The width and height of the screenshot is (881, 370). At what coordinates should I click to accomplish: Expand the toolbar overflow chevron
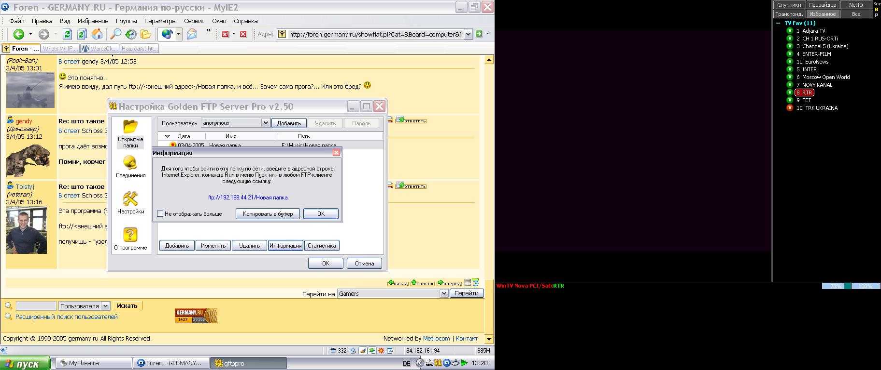208,31
